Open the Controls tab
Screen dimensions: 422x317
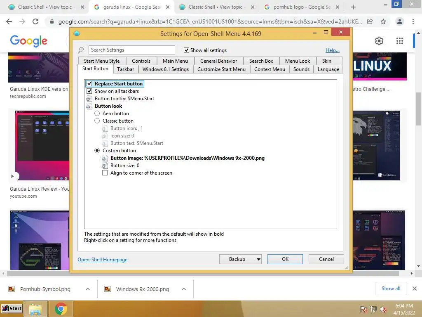coord(141,61)
